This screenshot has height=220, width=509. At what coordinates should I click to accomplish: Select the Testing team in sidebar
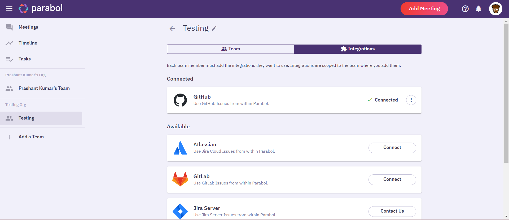tap(41, 118)
